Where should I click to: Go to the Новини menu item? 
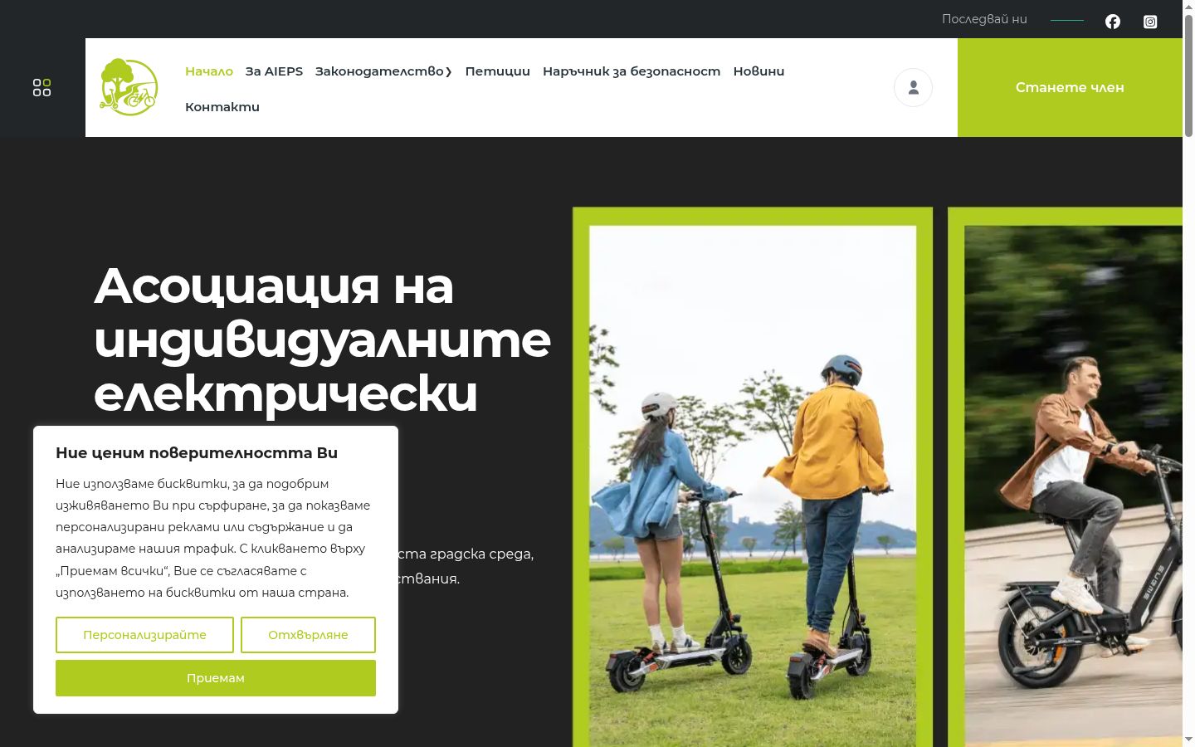(758, 71)
